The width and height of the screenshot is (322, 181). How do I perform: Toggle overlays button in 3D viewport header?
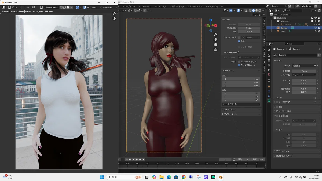coord(239,10)
